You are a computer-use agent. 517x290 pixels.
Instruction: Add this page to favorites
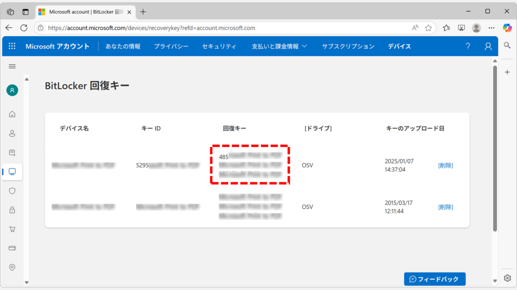[x=428, y=28]
